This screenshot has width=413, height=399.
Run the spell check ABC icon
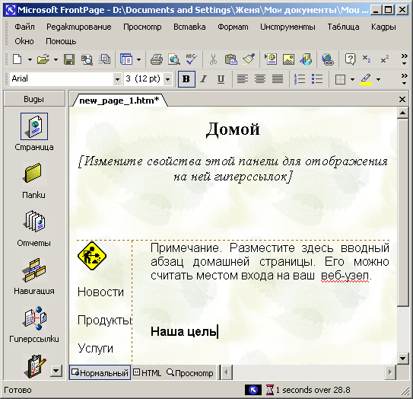tap(191, 59)
